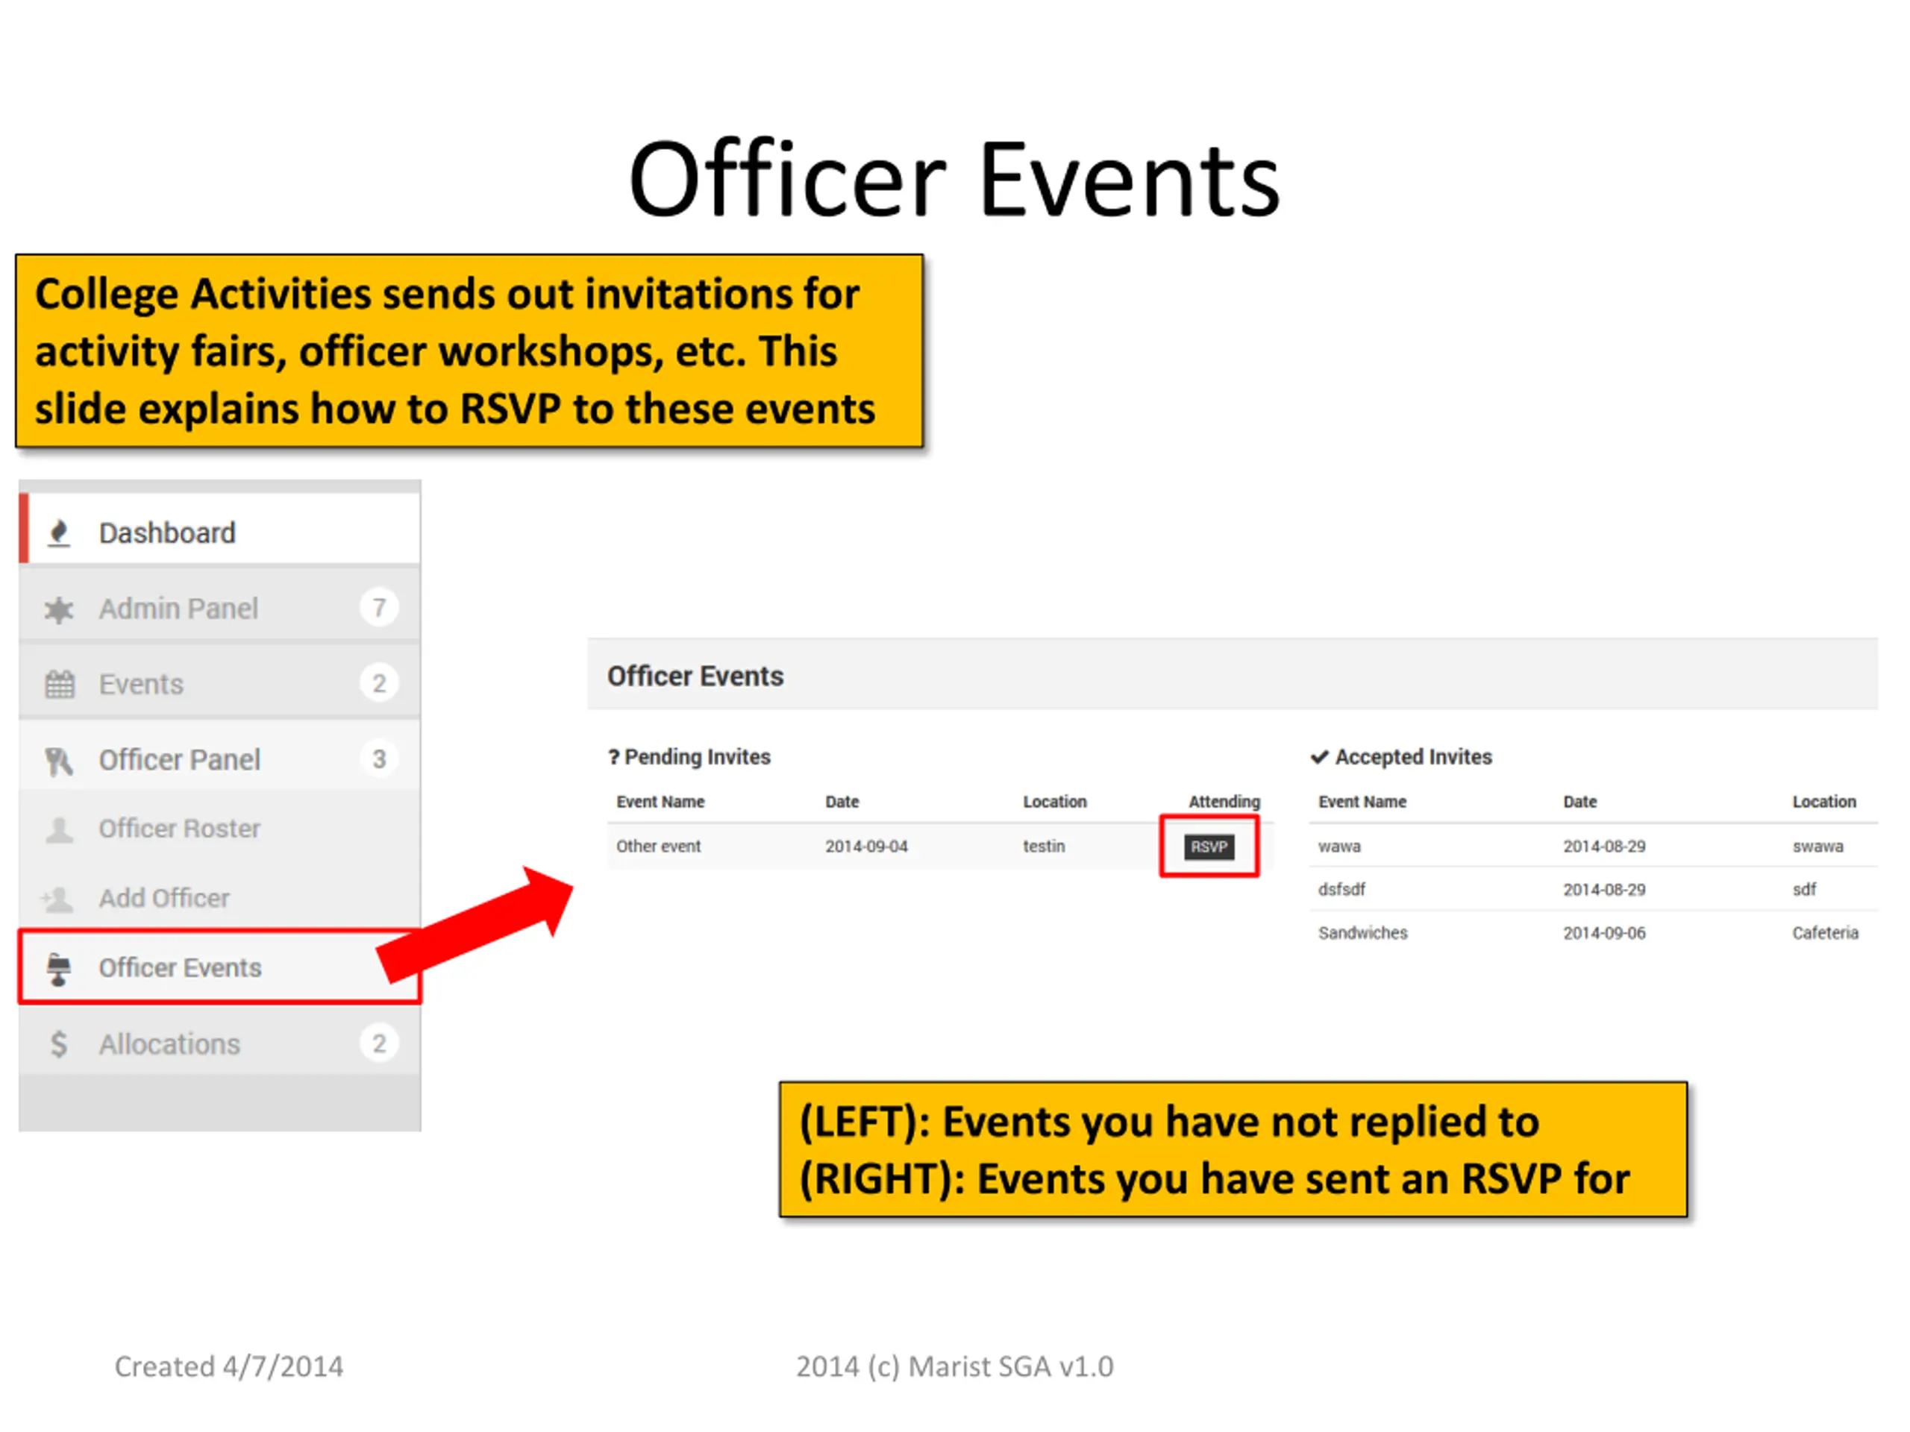Open the Officer Events submenu item
Screen dimensions: 1910x1432
point(220,967)
